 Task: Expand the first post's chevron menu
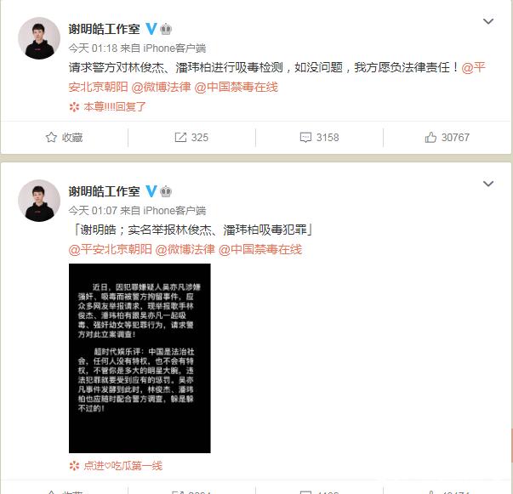[x=488, y=21]
